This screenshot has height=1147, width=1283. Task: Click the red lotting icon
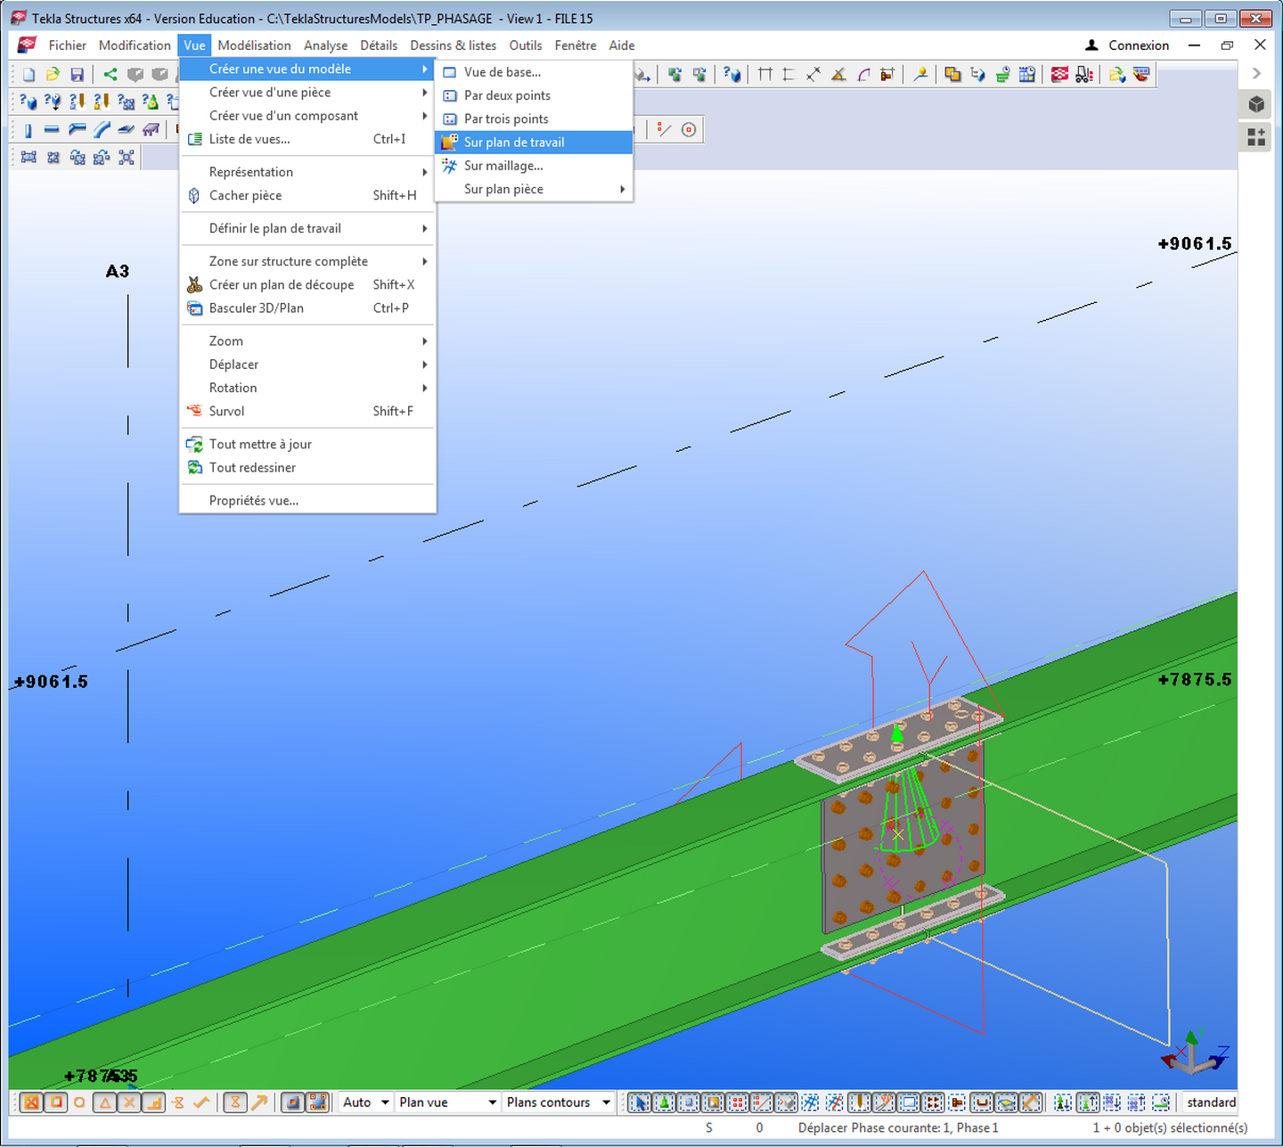click(x=1059, y=74)
